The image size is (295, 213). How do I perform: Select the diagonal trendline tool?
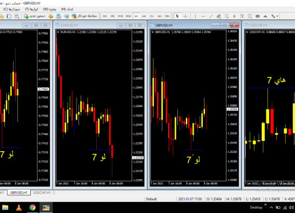(x=211, y=16)
